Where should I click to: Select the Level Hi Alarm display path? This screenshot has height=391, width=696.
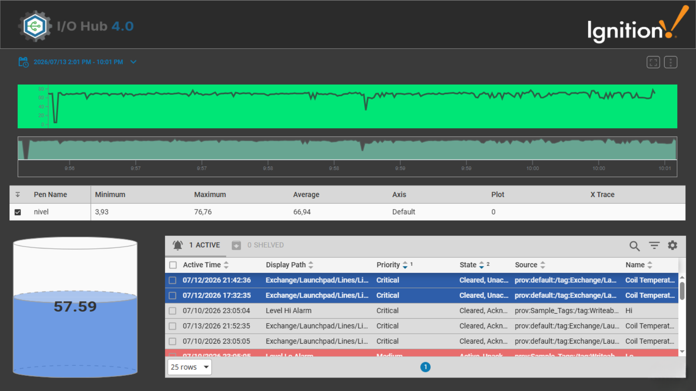pyautogui.click(x=288, y=311)
